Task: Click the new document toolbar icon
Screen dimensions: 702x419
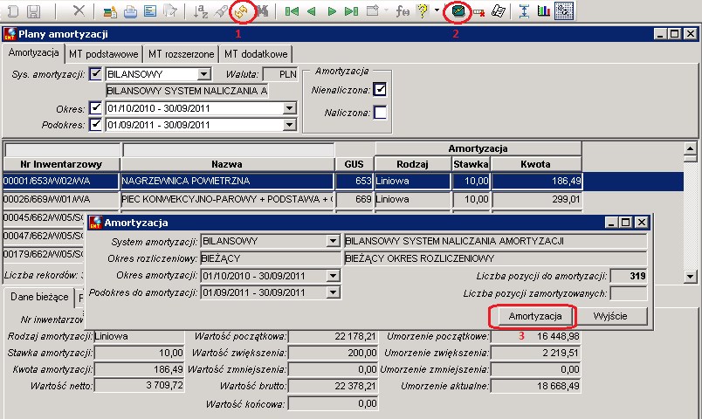Action: coord(13,11)
